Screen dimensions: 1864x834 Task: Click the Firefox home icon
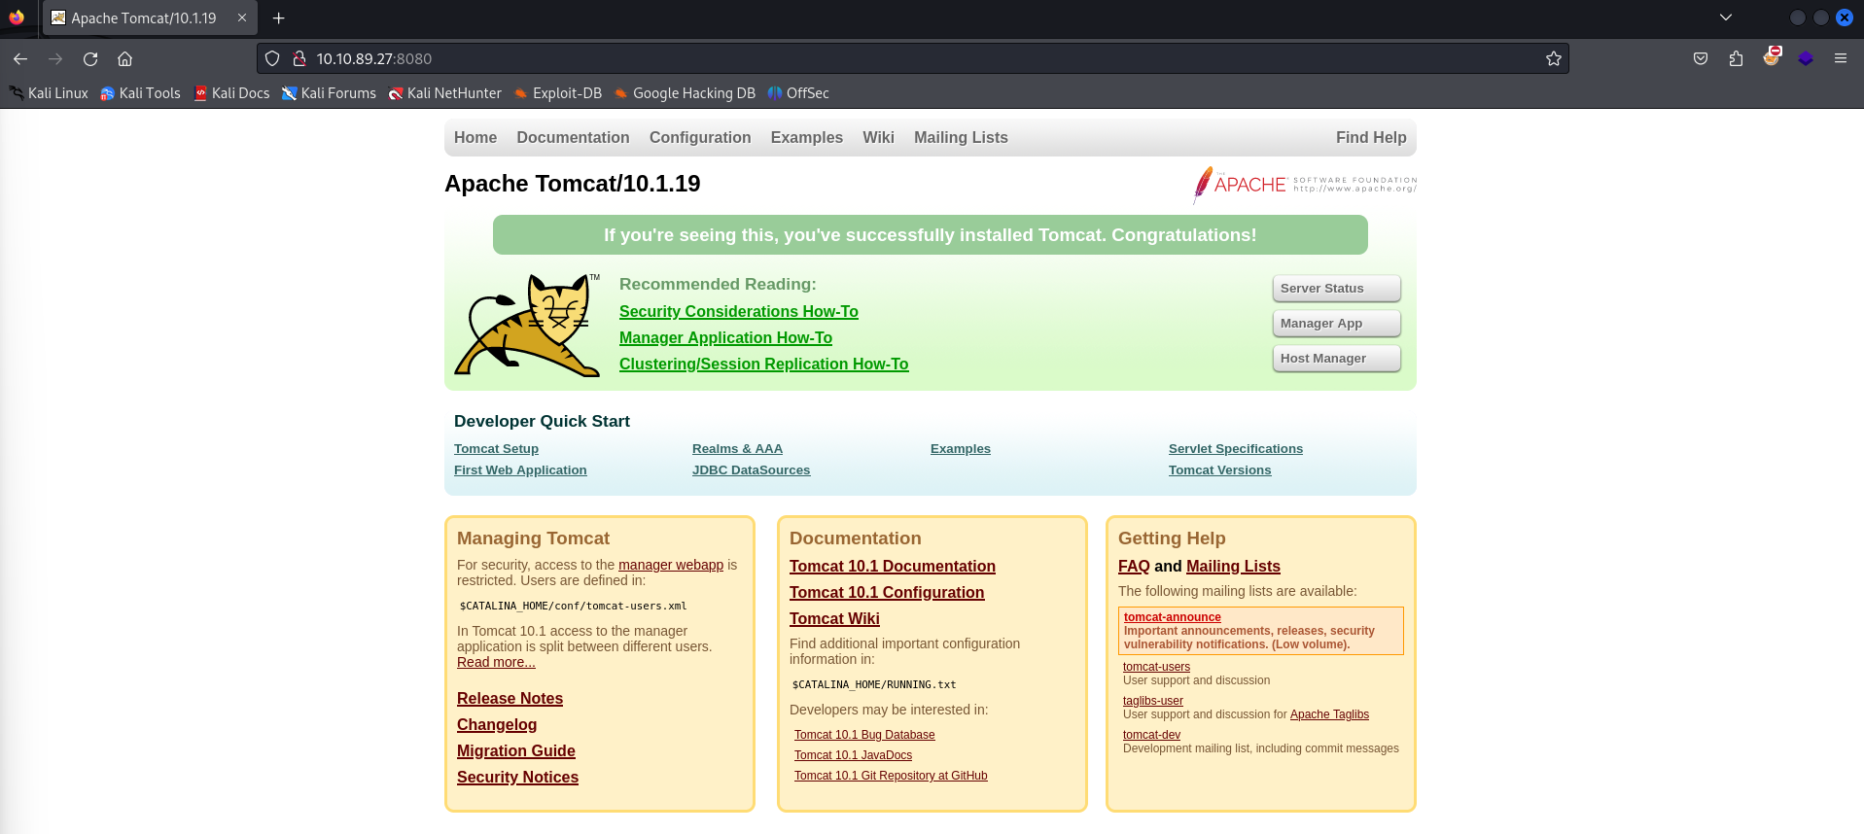124,59
